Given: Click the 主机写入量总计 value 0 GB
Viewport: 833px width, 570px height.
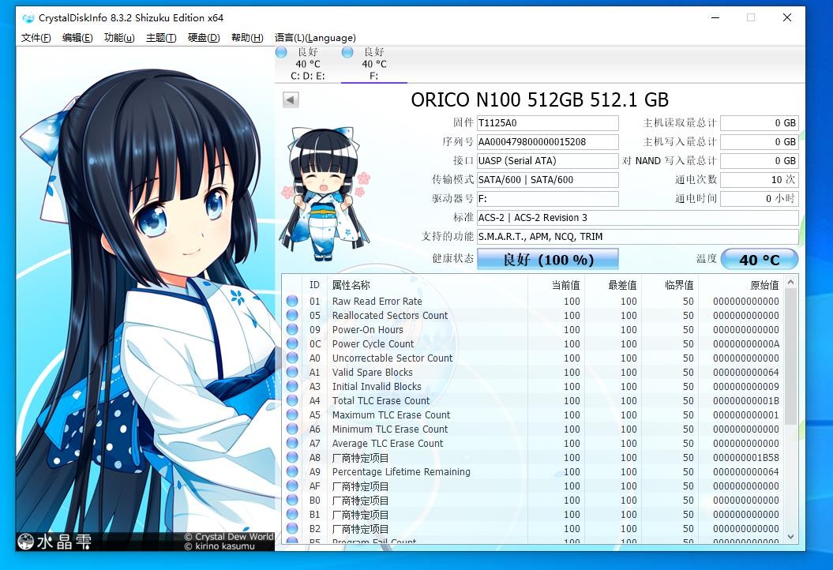Looking at the screenshot, I should pyautogui.click(x=759, y=142).
